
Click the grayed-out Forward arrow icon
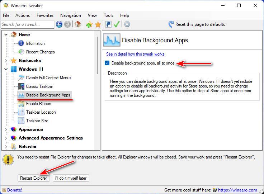pos(67,24)
